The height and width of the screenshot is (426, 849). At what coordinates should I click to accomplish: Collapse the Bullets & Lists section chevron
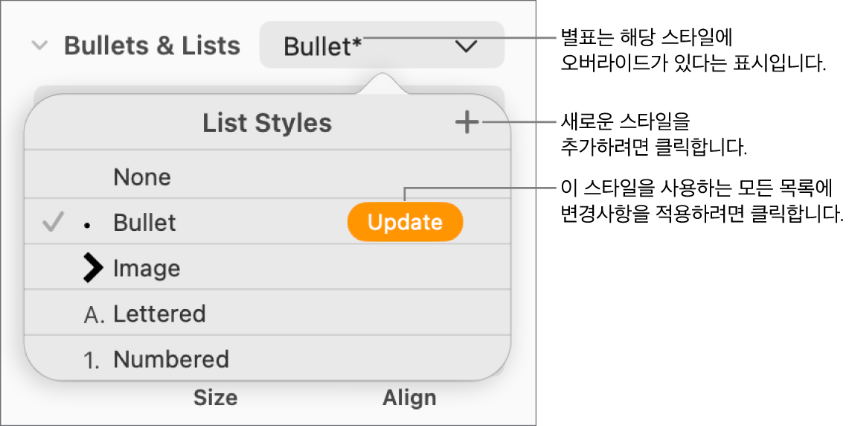point(39,46)
